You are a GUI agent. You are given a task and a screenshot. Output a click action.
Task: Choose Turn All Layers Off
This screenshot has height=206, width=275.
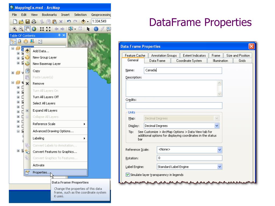click(x=56, y=97)
